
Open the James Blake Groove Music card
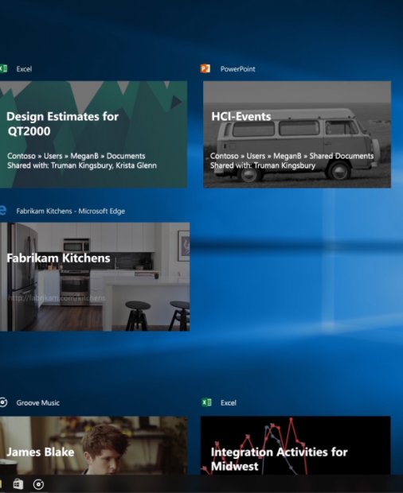coord(93,445)
